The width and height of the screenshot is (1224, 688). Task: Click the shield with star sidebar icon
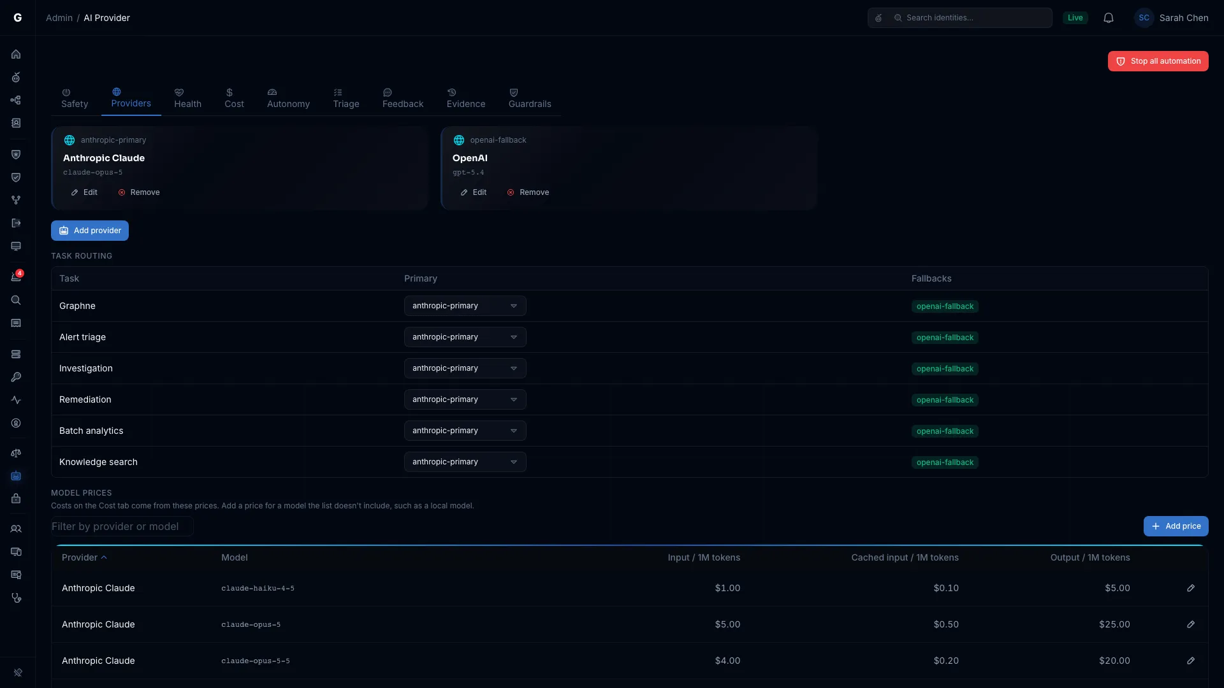point(16,154)
